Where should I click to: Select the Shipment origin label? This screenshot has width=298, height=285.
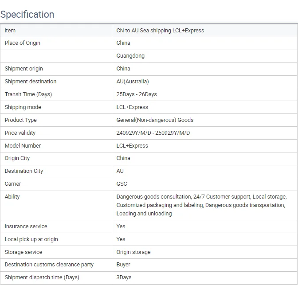coord(24,69)
